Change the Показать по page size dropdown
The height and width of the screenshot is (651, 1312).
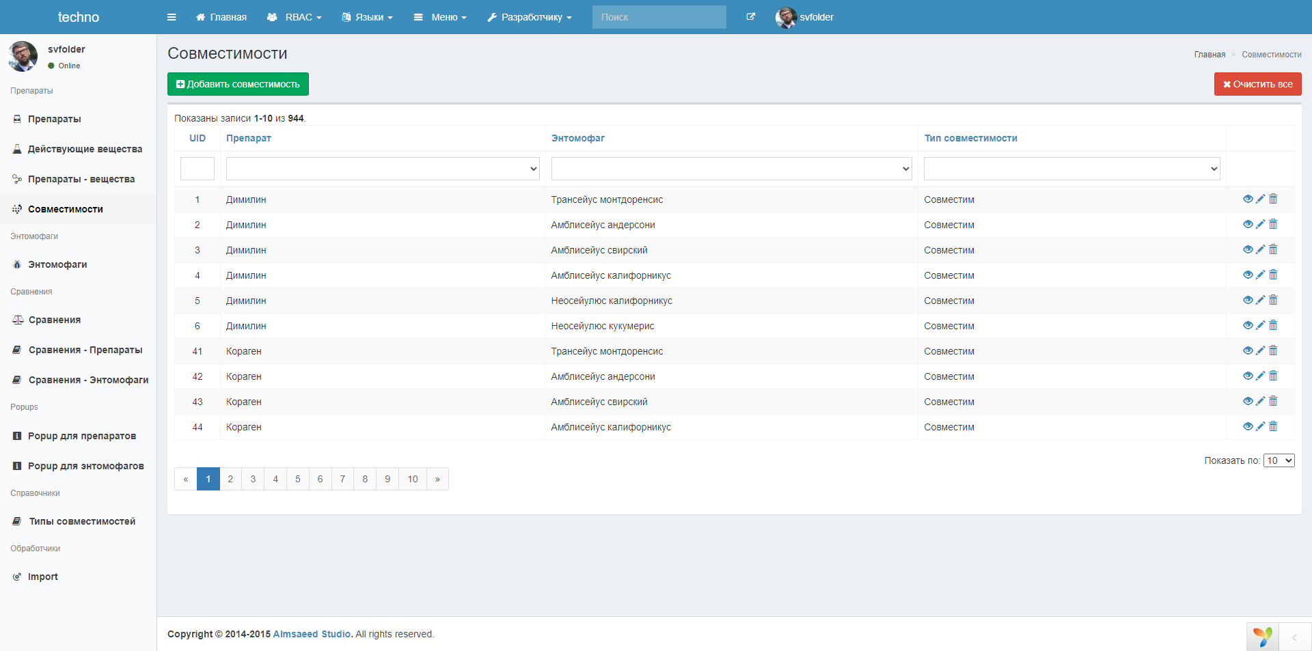point(1279,460)
